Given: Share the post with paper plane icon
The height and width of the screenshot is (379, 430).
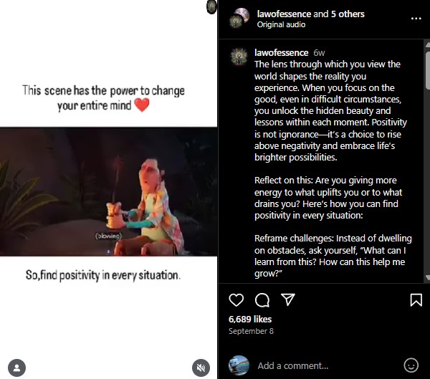Looking at the screenshot, I should [x=287, y=299].
